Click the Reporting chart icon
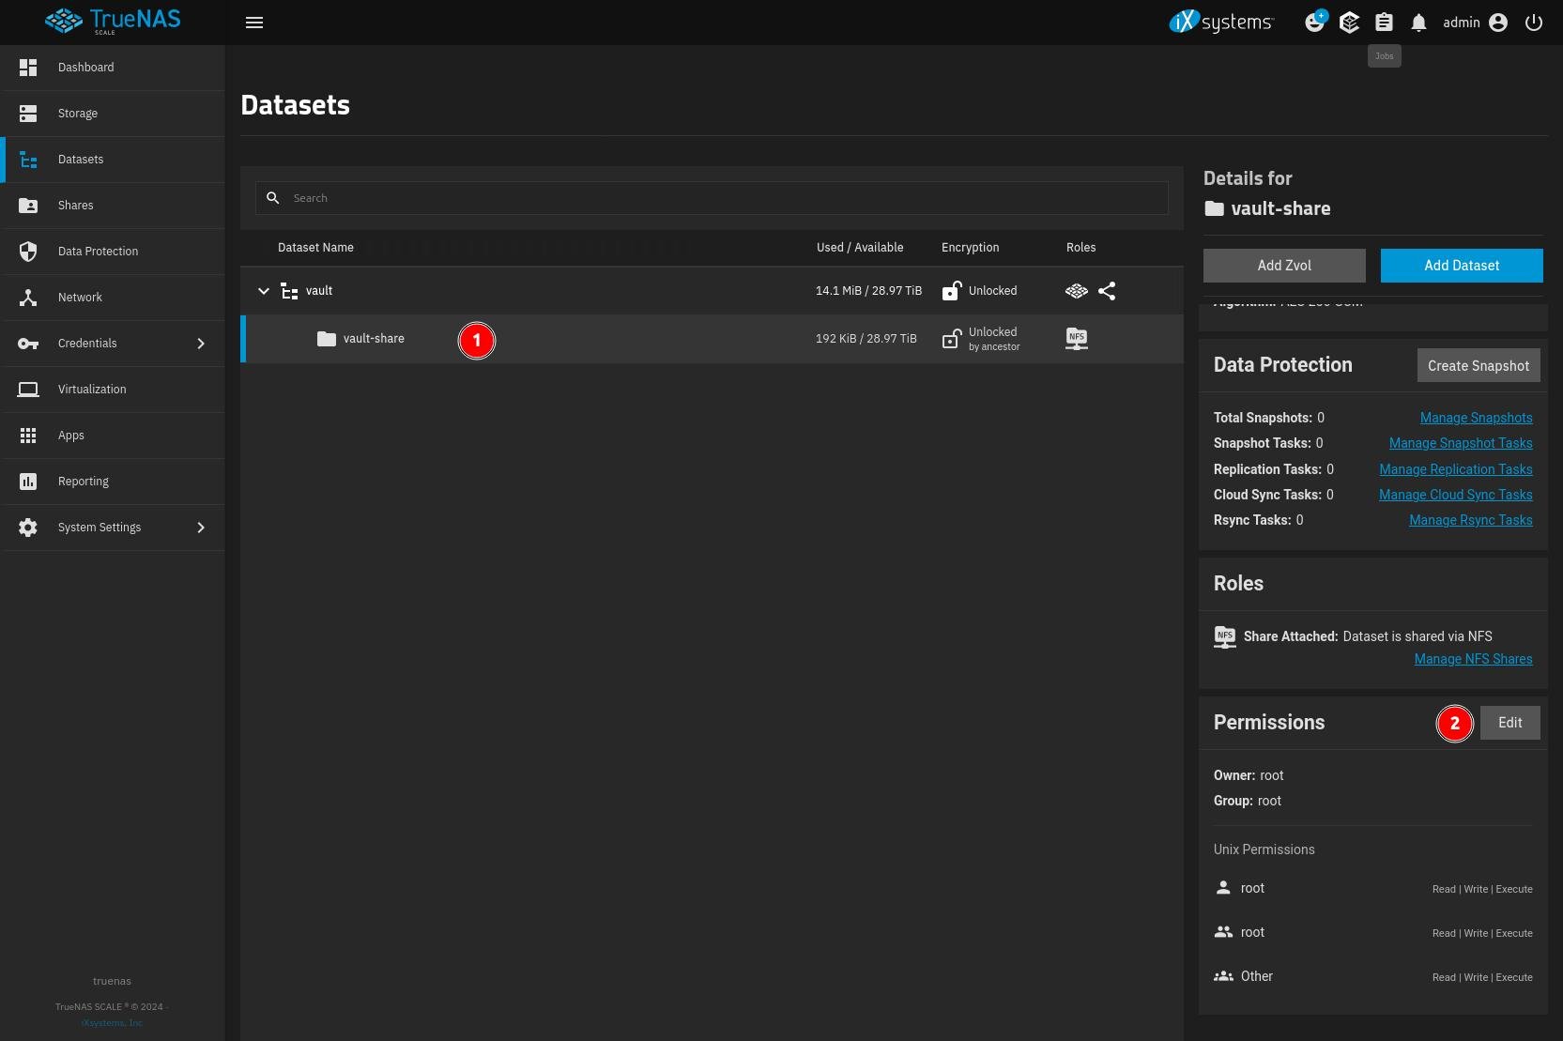 tap(28, 482)
